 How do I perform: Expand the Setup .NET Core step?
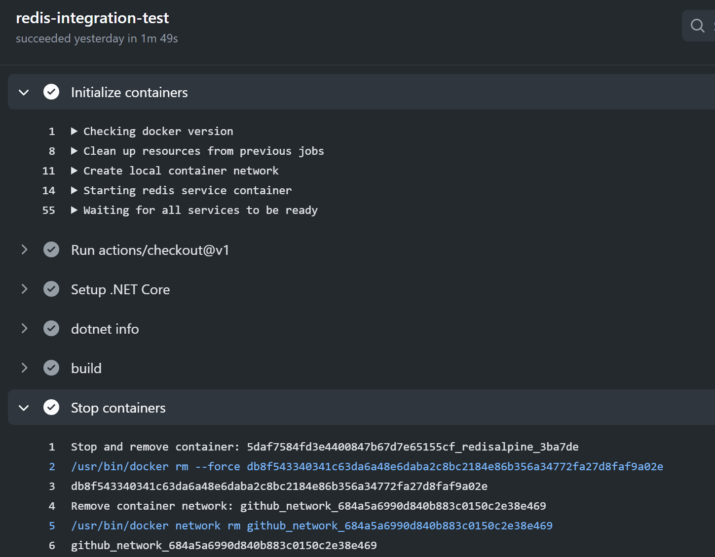point(24,289)
